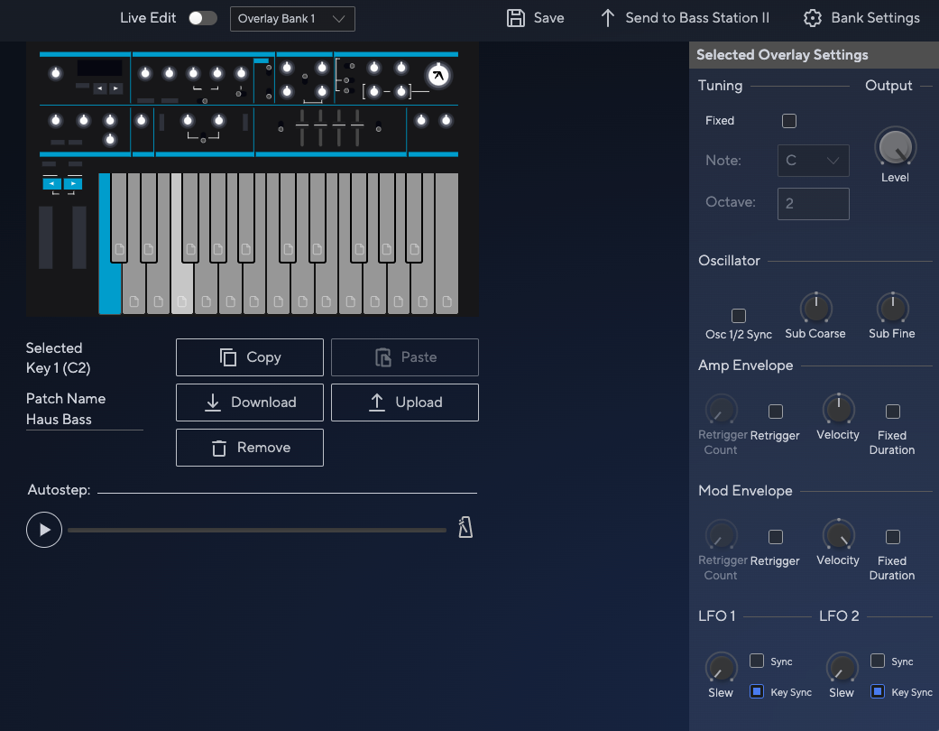
Task: Click the Save floppy disk icon
Action: click(516, 18)
